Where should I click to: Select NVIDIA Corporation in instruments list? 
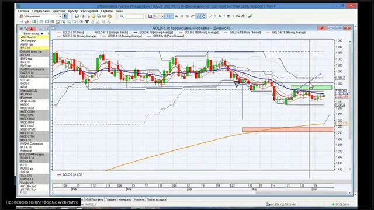[x=34, y=144]
